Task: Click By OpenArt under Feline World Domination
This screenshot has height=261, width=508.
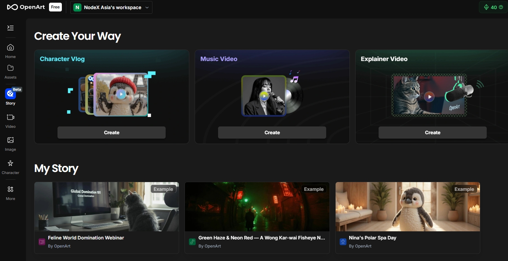Action: (59, 246)
